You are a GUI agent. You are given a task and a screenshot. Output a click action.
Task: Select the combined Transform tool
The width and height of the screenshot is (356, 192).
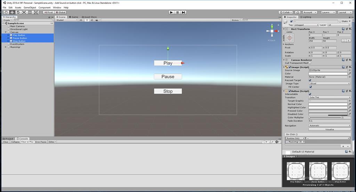click(x=36, y=12)
